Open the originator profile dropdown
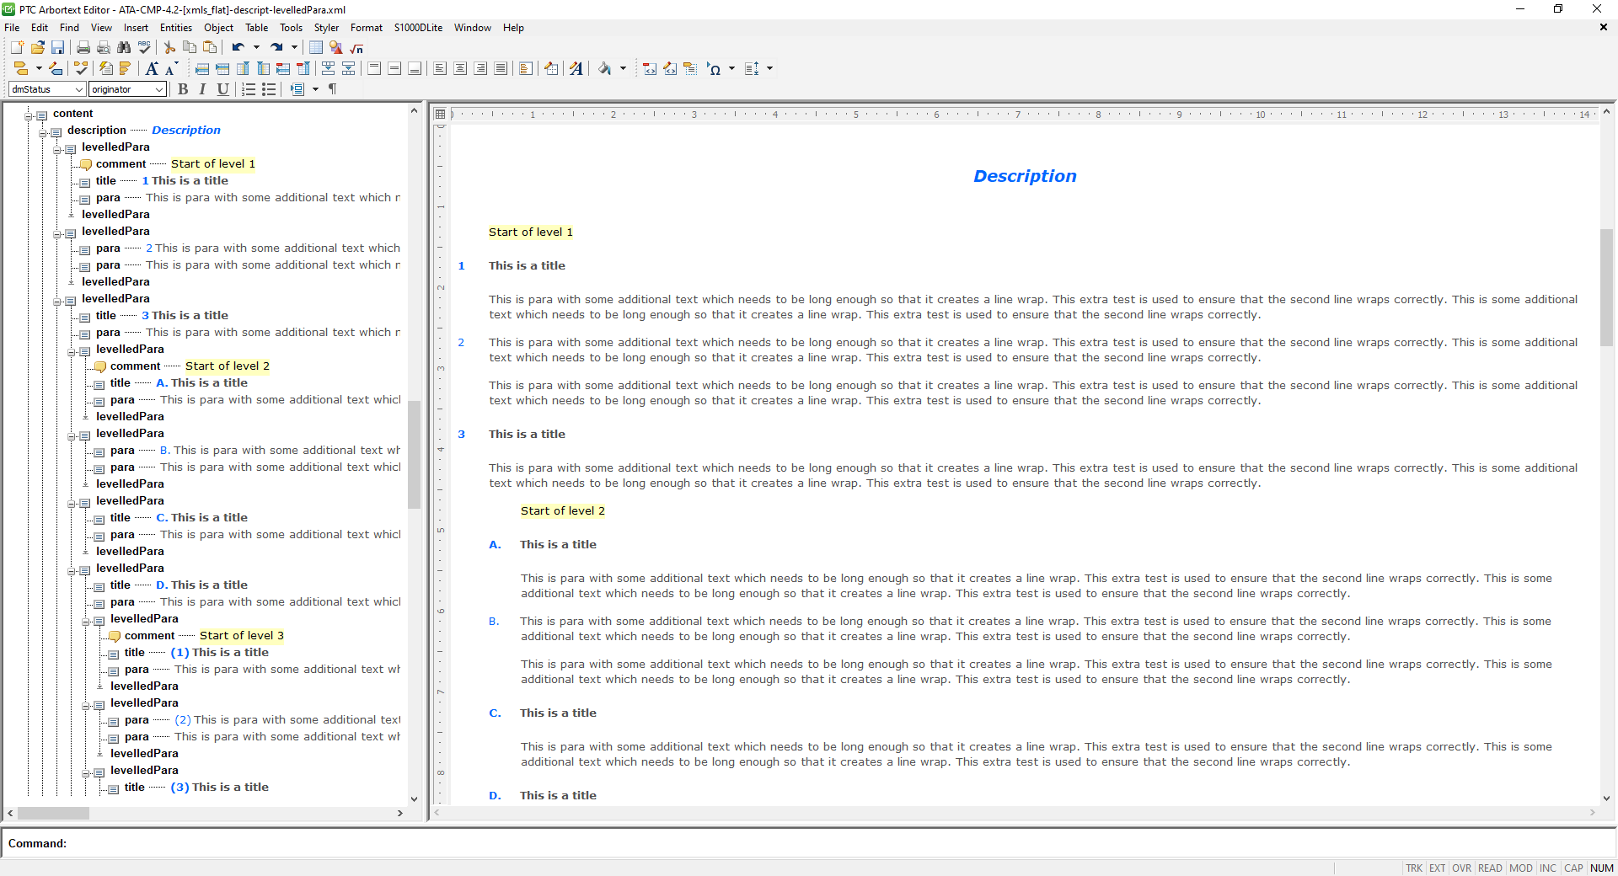Screen dimensions: 1618x876 pyautogui.click(x=159, y=89)
